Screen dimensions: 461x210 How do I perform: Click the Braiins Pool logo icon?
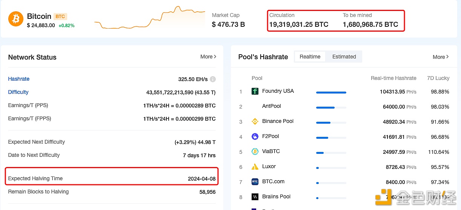[255, 197]
